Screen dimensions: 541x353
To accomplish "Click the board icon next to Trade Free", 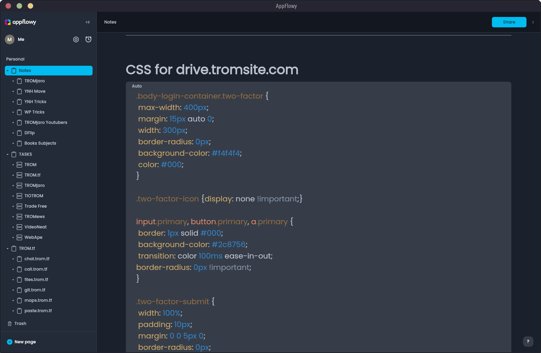I will (19, 206).
